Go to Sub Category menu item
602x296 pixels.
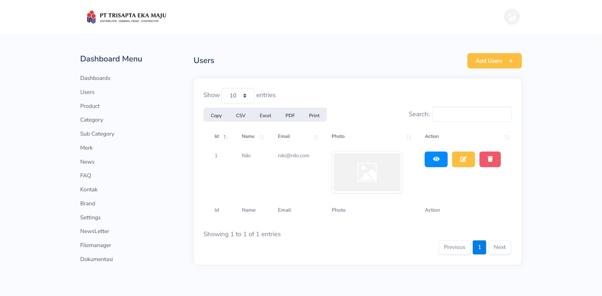(97, 134)
